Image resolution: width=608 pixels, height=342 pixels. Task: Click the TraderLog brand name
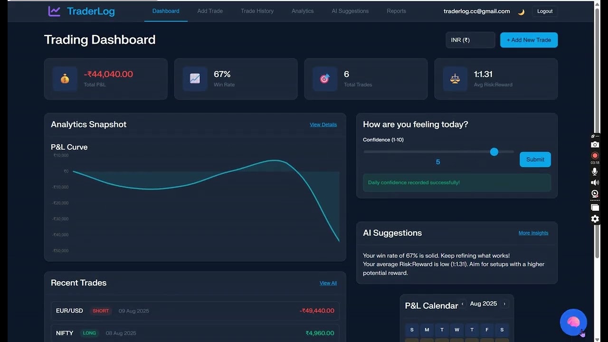click(x=91, y=11)
